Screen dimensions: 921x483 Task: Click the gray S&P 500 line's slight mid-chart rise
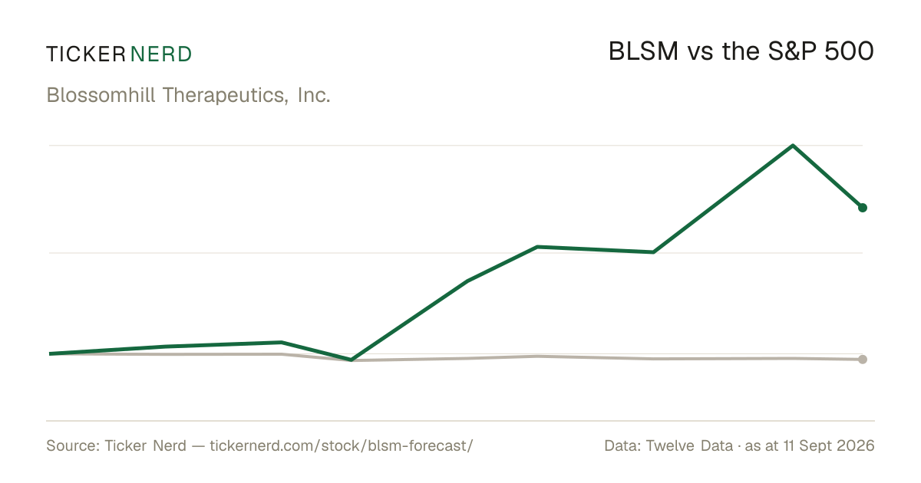point(537,356)
